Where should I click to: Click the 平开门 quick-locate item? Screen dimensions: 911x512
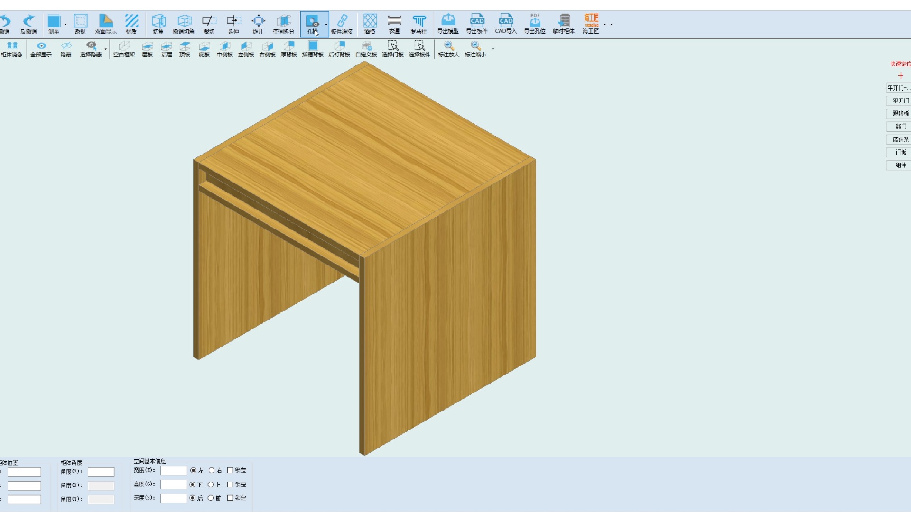[x=900, y=101]
